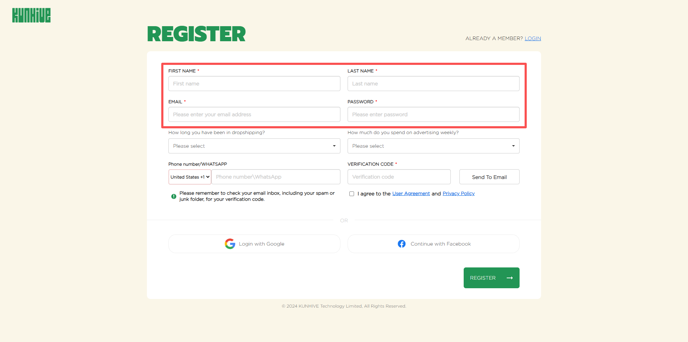The width and height of the screenshot is (688, 342).
Task: Click into the Last name field
Action: (433, 84)
